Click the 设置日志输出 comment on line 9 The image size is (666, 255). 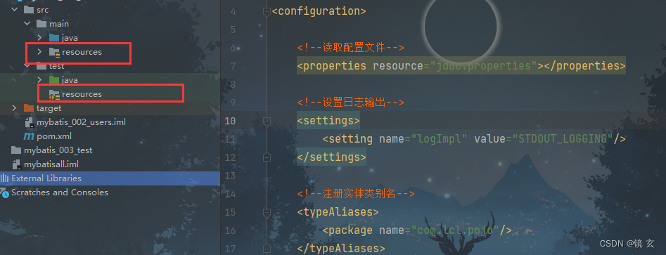click(350, 103)
